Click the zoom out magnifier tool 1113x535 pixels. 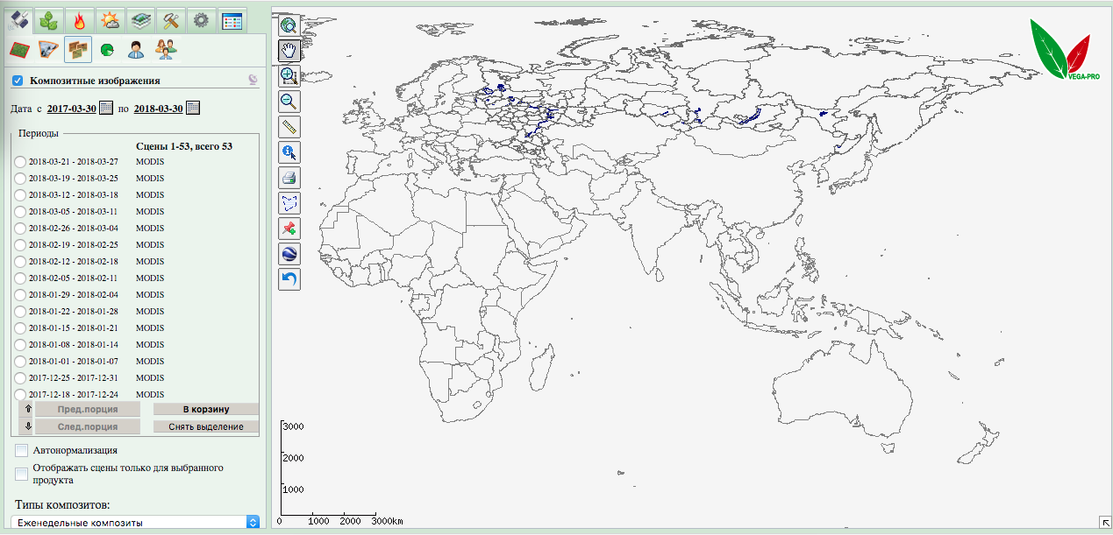[289, 101]
